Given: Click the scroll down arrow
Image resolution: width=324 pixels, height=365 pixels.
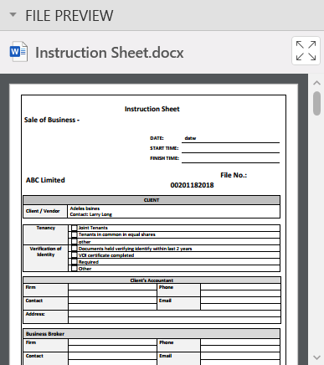Looking at the screenshot, I should pyautogui.click(x=316, y=357).
